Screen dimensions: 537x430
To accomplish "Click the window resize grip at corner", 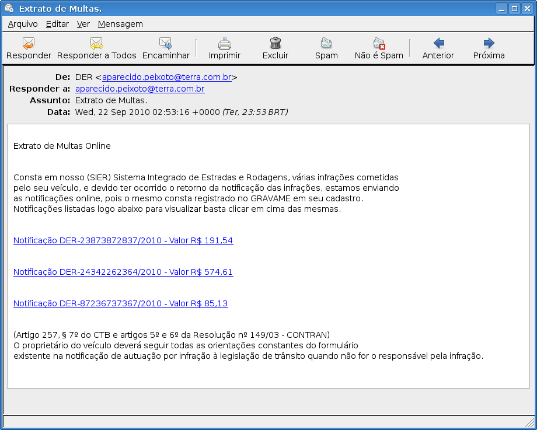I will point(529,422).
